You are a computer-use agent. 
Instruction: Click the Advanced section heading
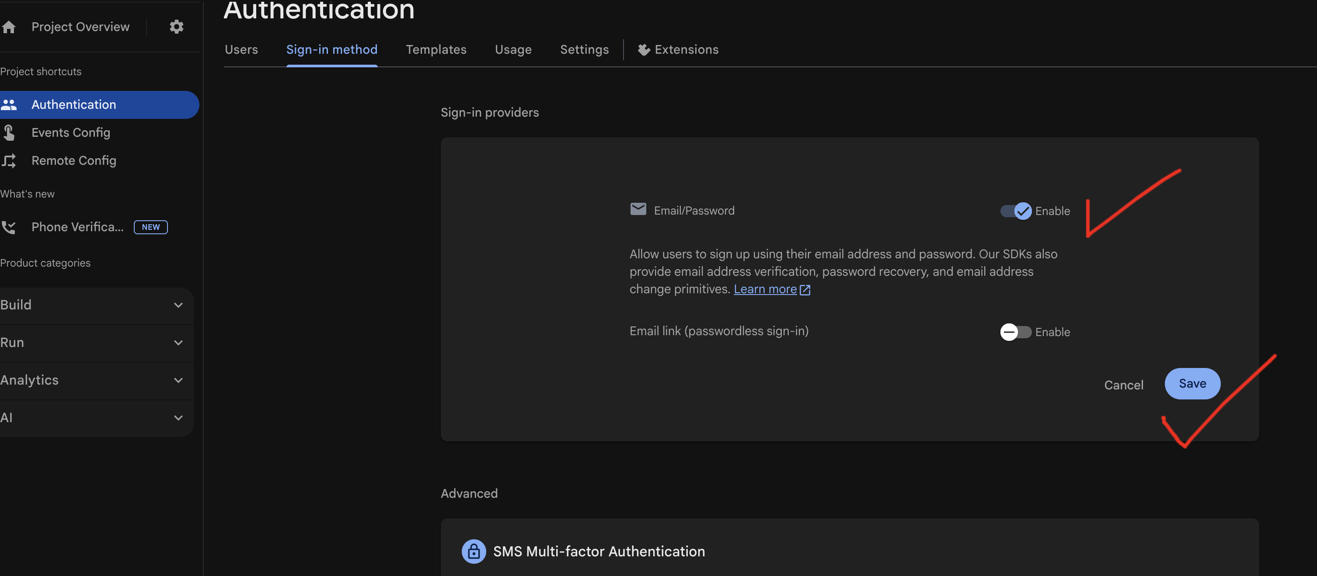click(x=469, y=494)
